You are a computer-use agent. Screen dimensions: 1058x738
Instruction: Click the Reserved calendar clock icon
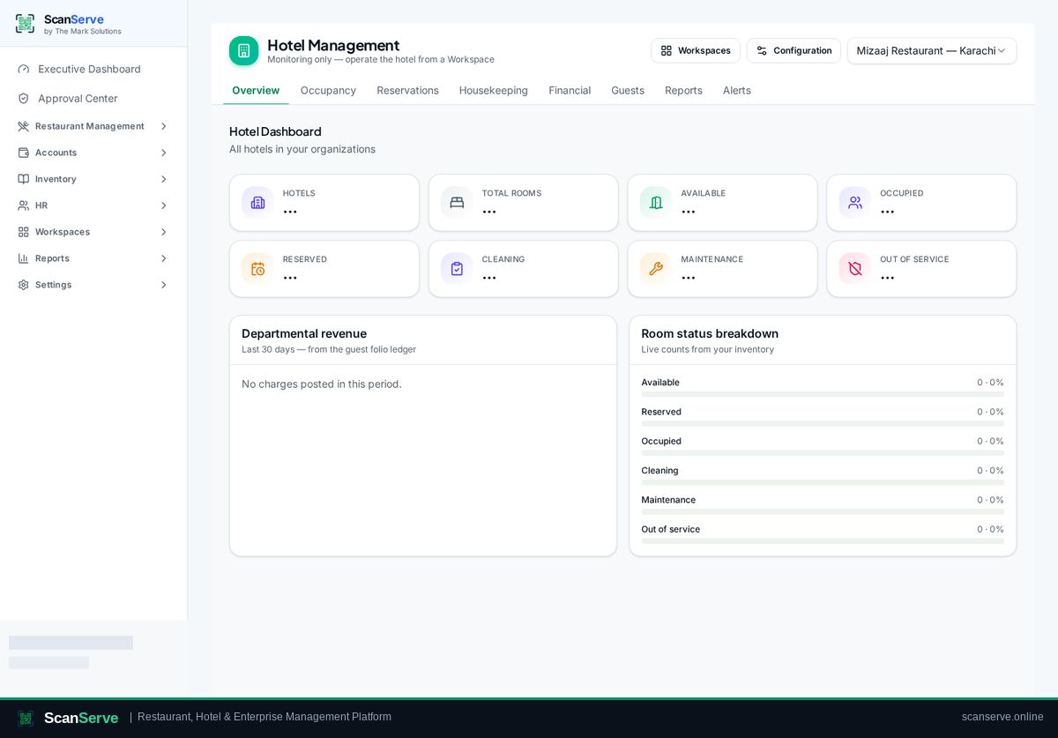(x=257, y=269)
